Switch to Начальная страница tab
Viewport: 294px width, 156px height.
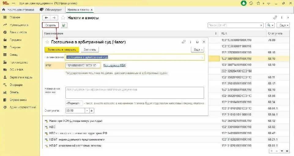click(18, 10)
